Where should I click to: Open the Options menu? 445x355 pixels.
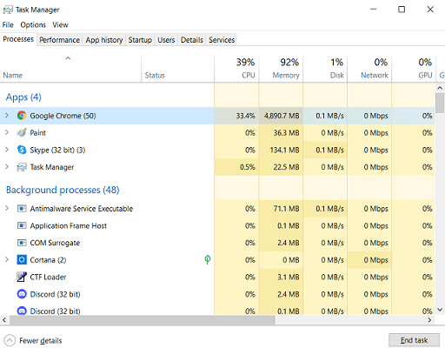(x=33, y=25)
